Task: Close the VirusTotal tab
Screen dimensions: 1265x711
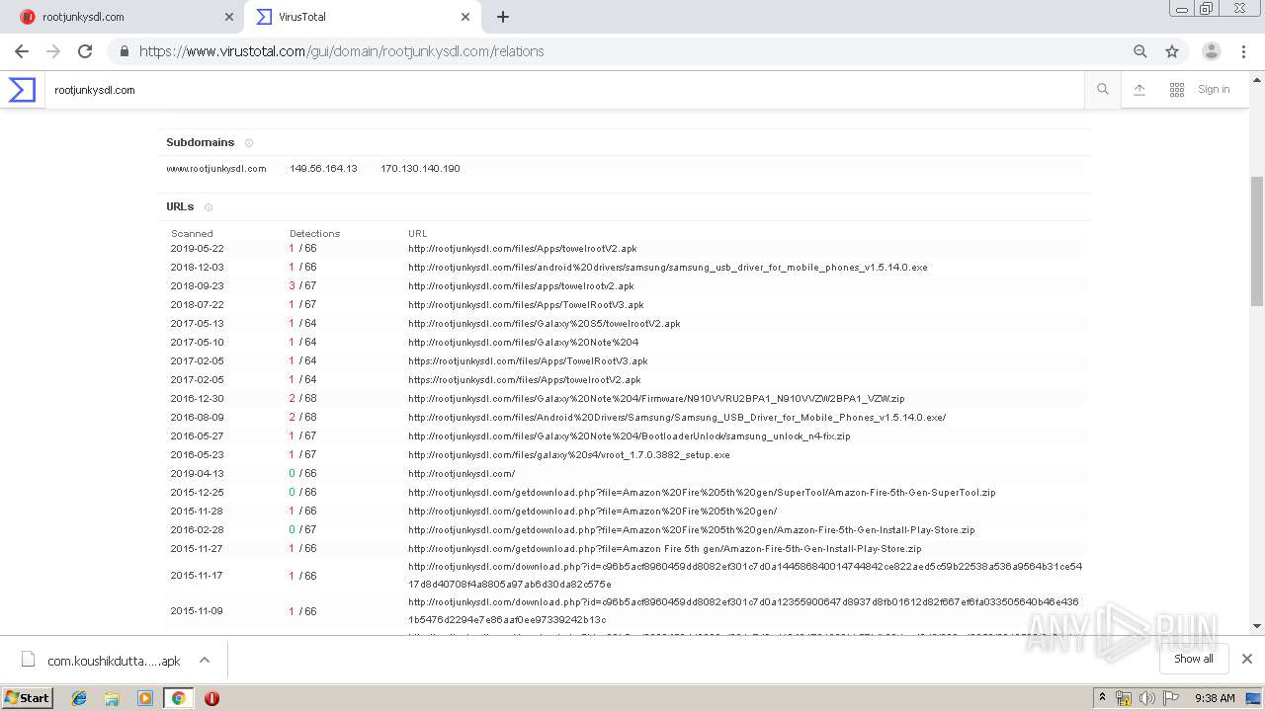Action: pos(465,17)
